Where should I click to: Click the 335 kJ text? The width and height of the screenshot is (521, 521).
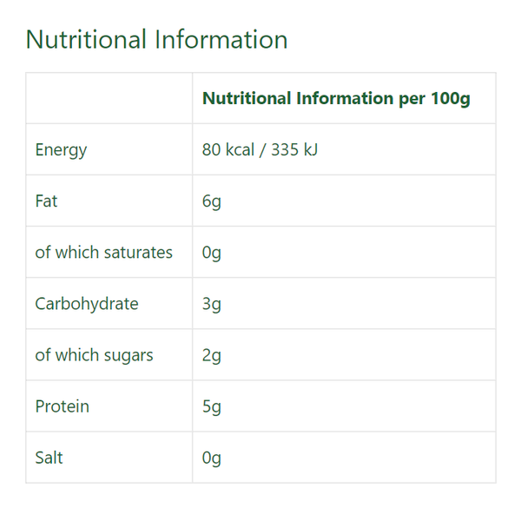(x=294, y=149)
